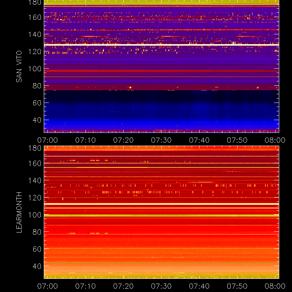The image size is (292, 292).
Task: Select the 07:00 time label under San Vito plot
Action: [x=47, y=140]
